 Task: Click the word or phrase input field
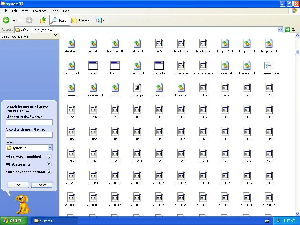pos(29,135)
